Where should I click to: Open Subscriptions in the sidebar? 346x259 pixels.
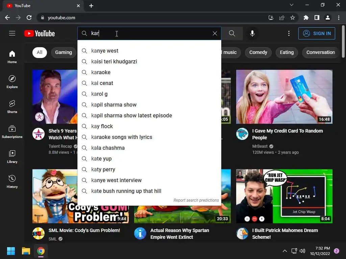point(12,132)
